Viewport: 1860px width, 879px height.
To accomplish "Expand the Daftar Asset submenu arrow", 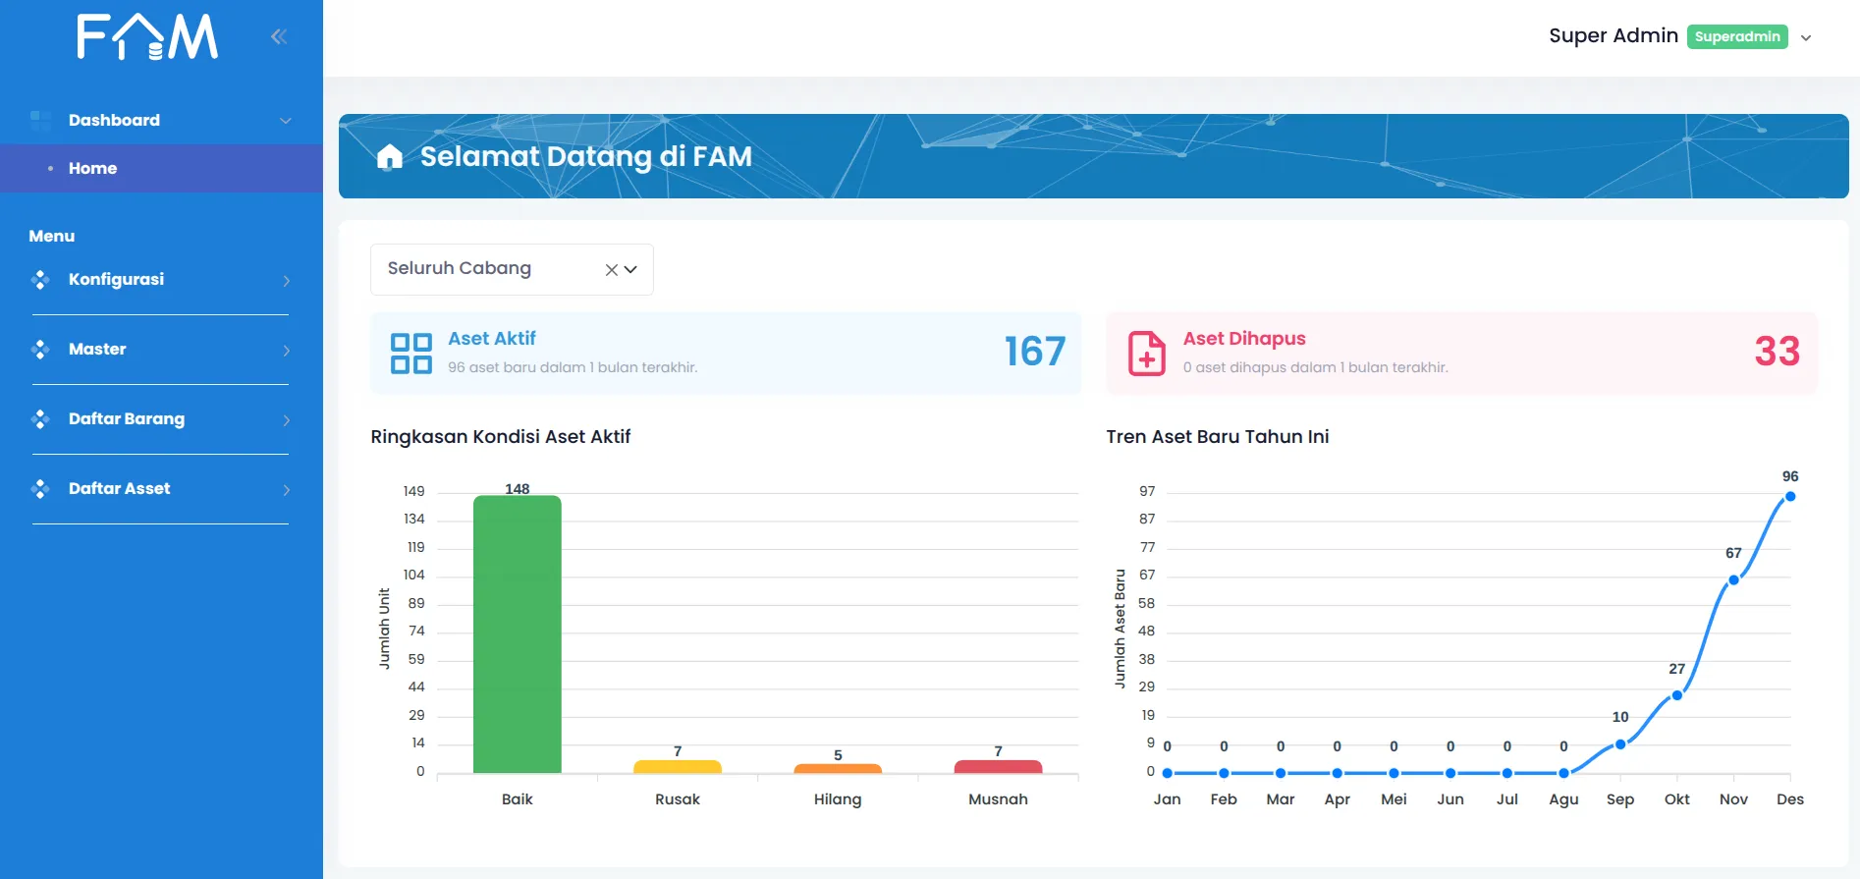I will point(287,490).
